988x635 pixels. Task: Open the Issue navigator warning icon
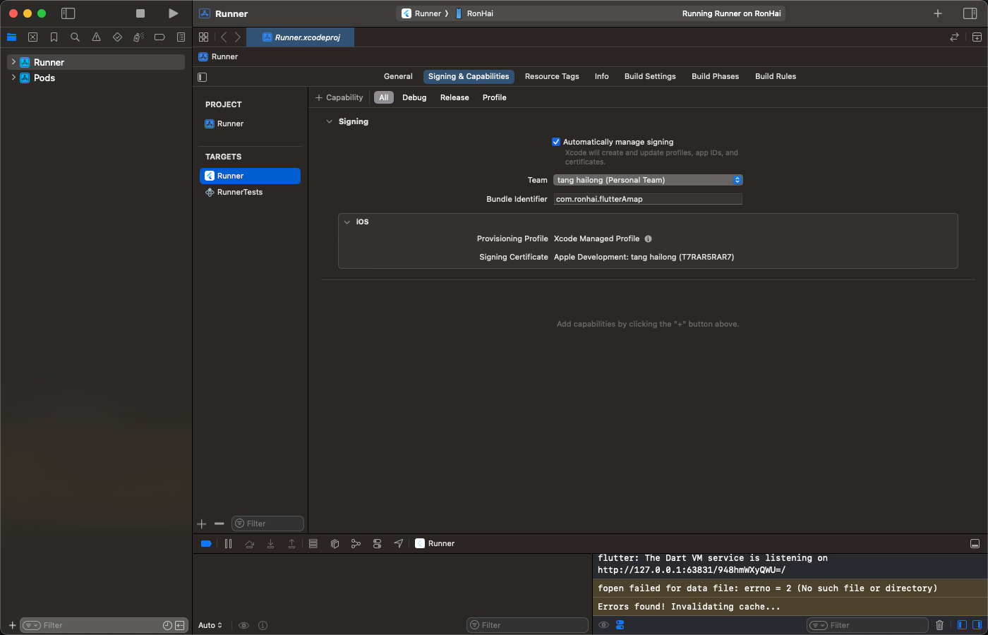(x=96, y=37)
